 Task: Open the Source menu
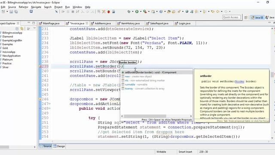[12, 7]
